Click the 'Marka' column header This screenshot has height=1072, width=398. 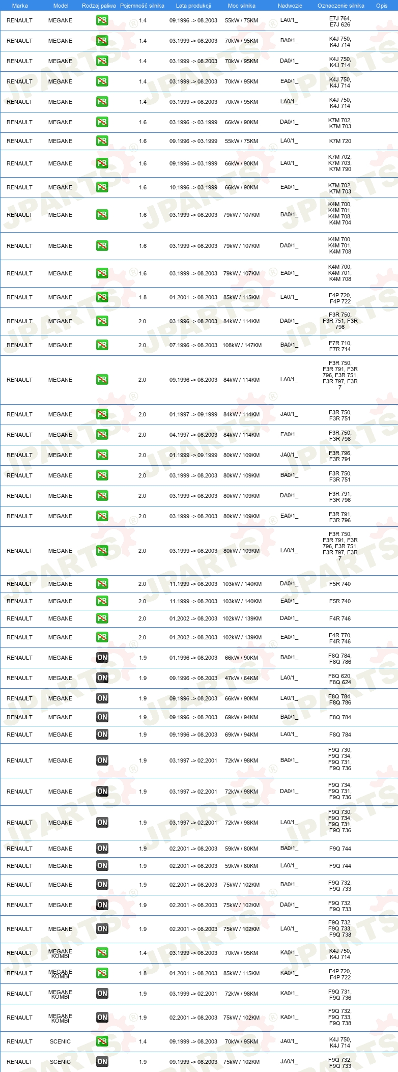click(20, 6)
